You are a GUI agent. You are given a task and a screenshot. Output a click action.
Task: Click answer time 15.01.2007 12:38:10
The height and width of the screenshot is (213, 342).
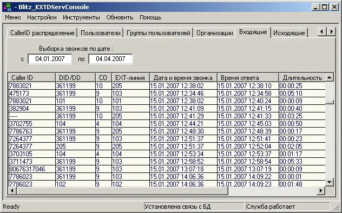[248, 86]
